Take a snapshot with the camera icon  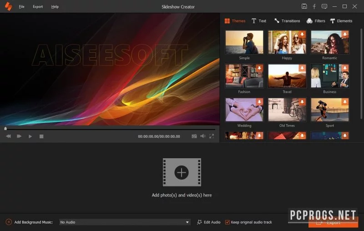(x=194, y=136)
